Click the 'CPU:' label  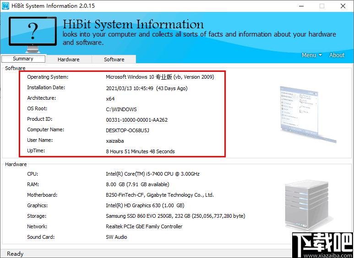click(x=33, y=174)
